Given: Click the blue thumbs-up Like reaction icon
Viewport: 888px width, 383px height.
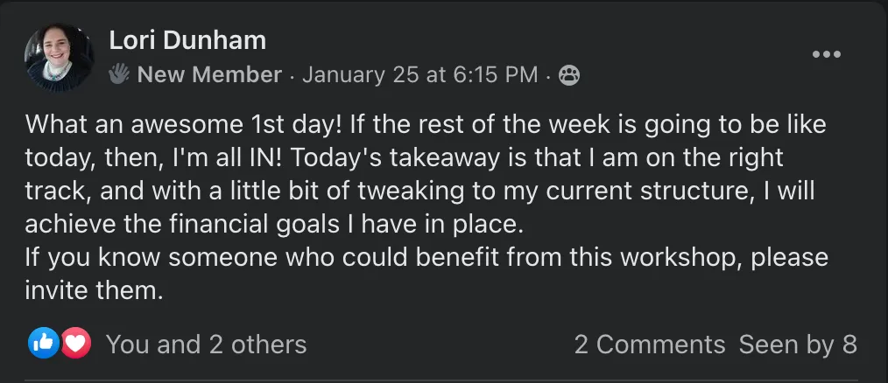Looking at the screenshot, I should pyautogui.click(x=42, y=344).
